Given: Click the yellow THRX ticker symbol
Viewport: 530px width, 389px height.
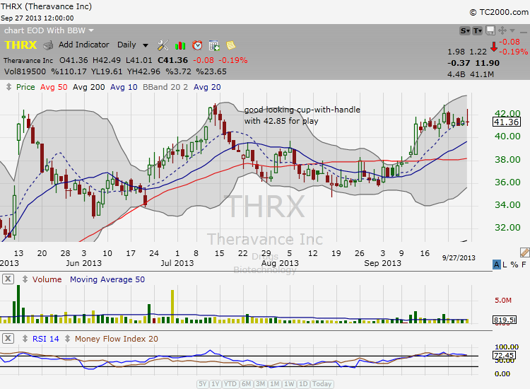Looking at the screenshot, I should 20,45.
